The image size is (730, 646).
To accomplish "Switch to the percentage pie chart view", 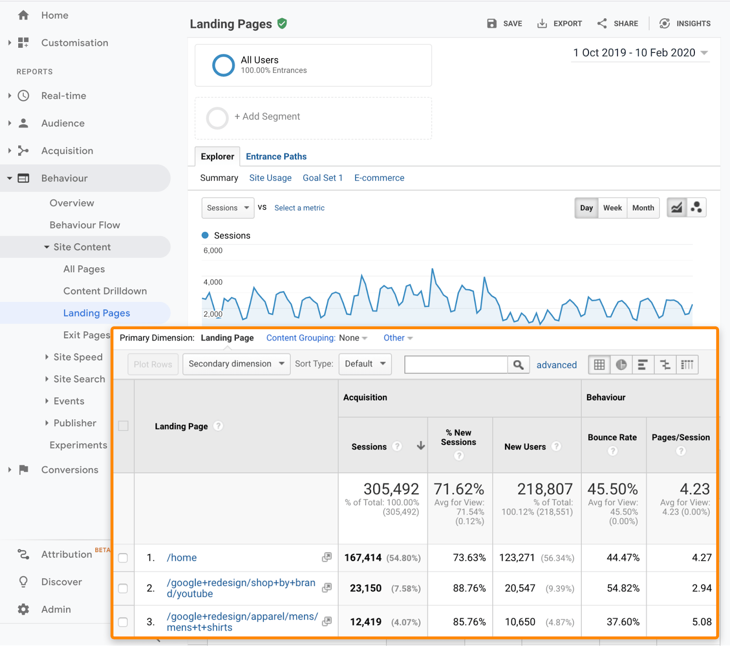I will (621, 364).
